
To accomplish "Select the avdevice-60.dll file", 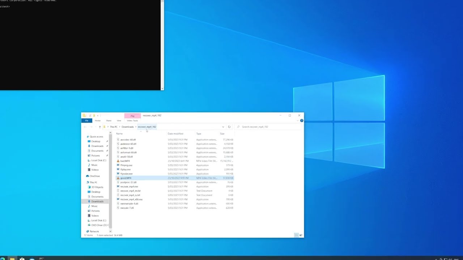I will pos(128,144).
